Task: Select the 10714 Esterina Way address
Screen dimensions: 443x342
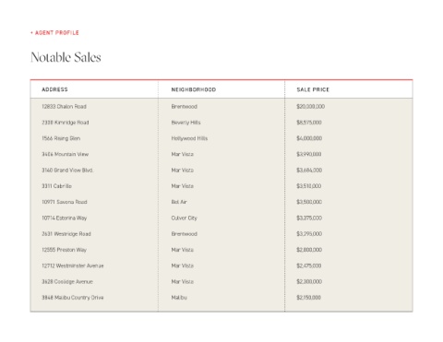Action: 65,218
